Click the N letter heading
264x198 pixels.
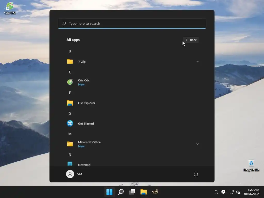pos(70,155)
